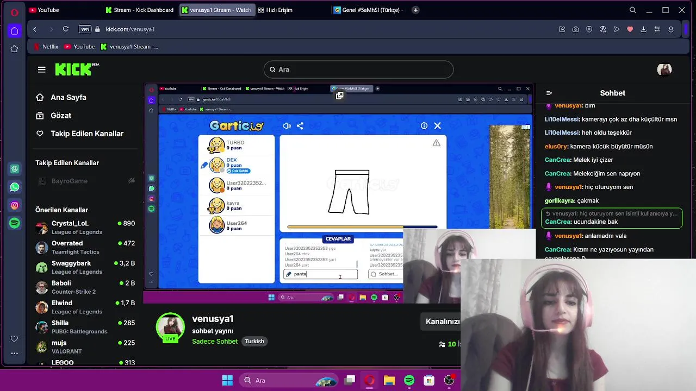The height and width of the screenshot is (391, 696).
Task: Toggle the Kick hamburger menu
Action: (x=42, y=70)
